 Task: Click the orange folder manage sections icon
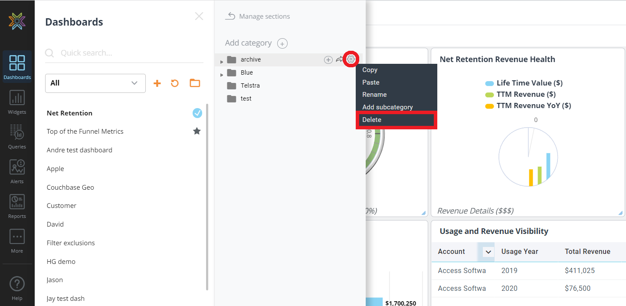click(x=195, y=83)
